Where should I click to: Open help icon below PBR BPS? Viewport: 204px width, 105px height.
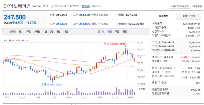(154, 79)
